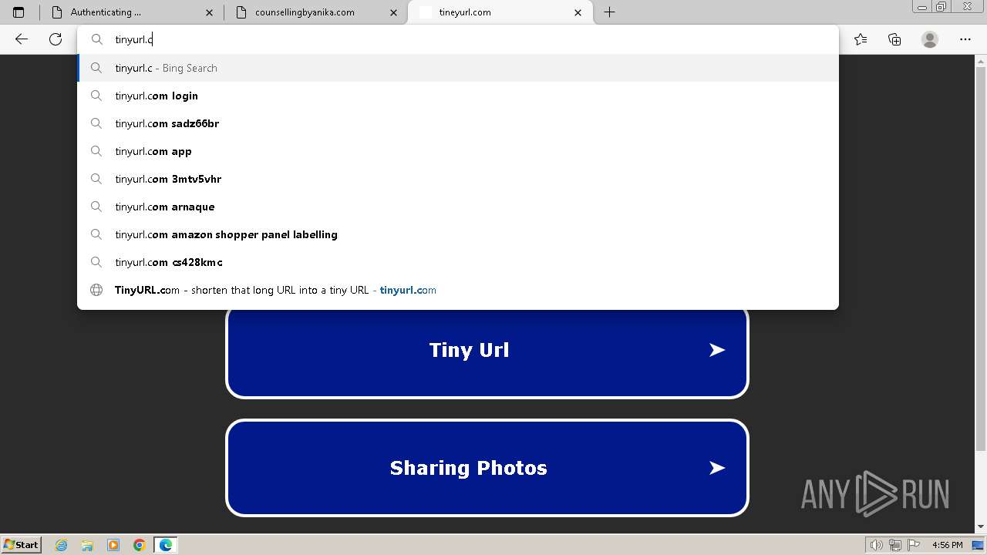Reload the page with refresh icon
Viewport: 987px width, 555px height.
56,39
